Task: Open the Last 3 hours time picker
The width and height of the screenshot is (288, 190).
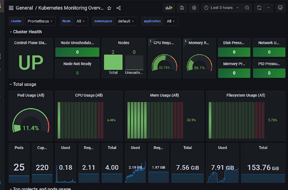Action: [x=221, y=8]
